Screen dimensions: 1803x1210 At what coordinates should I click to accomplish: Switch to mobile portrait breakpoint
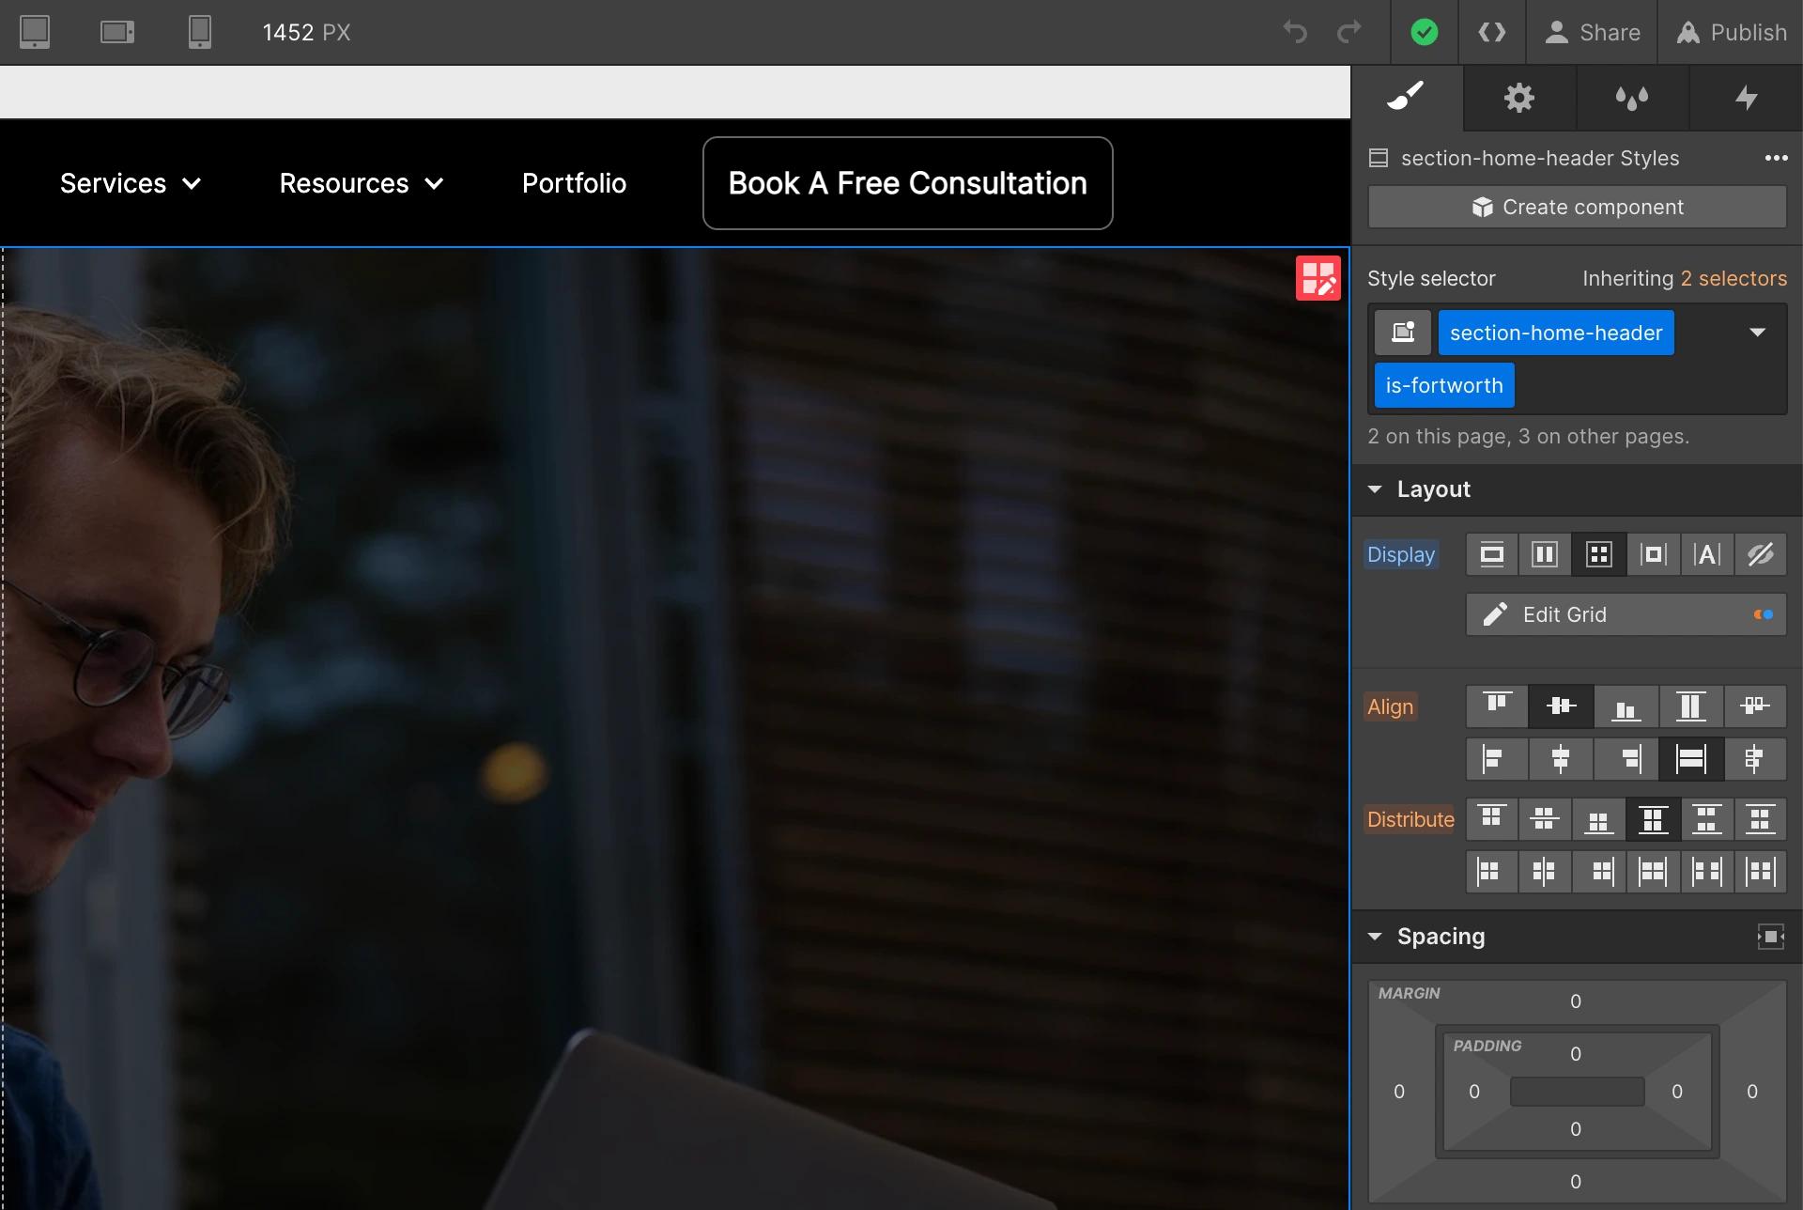tap(199, 32)
